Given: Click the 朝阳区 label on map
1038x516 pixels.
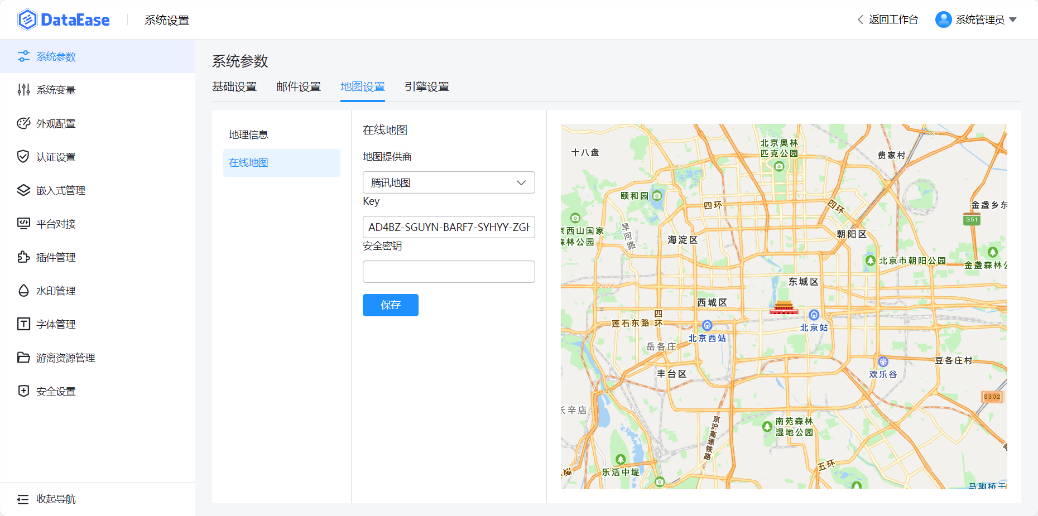Looking at the screenshot, I should [852, 234].
